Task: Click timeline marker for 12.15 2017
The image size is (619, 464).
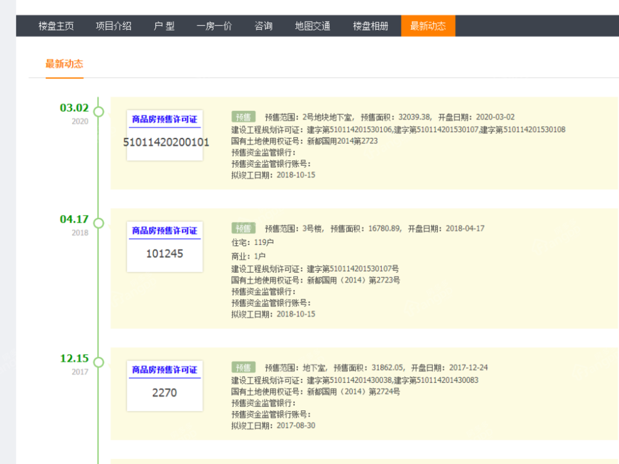Action: point(99,362)
